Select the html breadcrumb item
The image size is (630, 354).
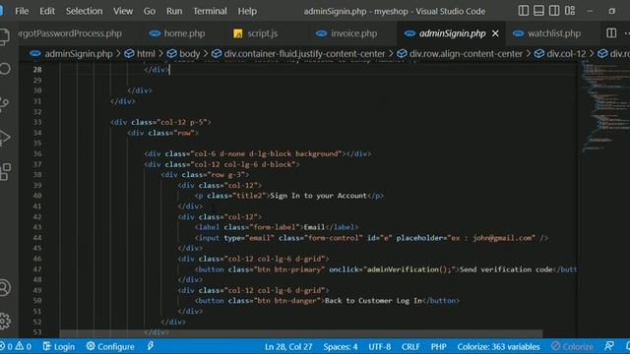click(140, 53)
